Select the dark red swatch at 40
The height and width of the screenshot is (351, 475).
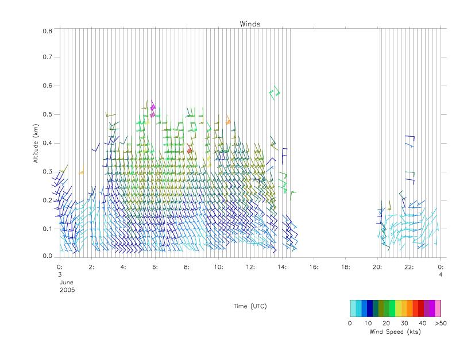coord(421,308)
